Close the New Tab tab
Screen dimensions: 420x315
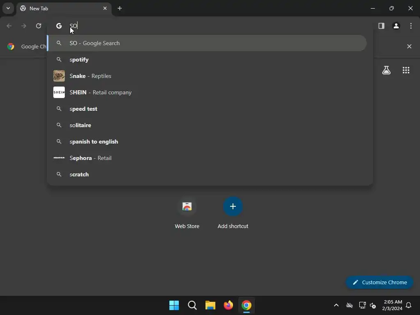point(105,8)
